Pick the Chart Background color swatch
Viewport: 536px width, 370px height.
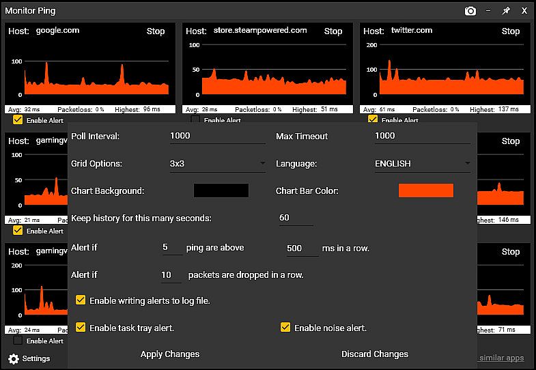point(221,191)
